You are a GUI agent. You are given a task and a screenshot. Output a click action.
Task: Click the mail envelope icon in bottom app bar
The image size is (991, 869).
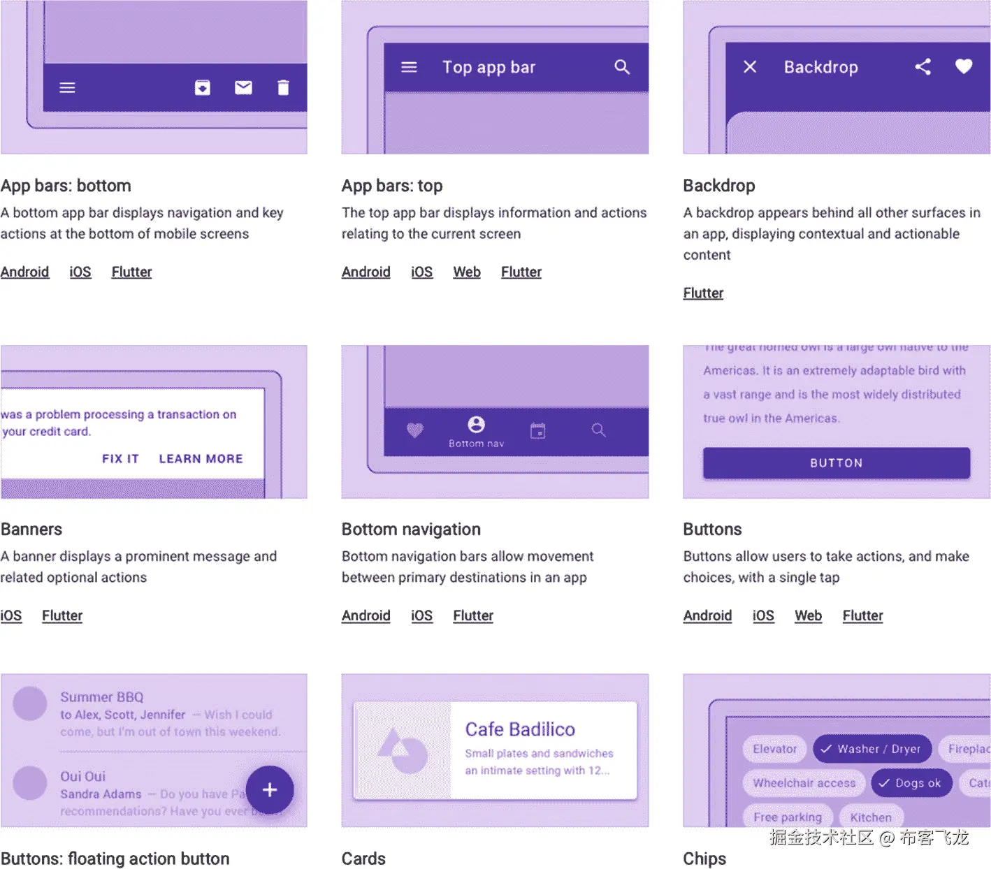(243, 87)
